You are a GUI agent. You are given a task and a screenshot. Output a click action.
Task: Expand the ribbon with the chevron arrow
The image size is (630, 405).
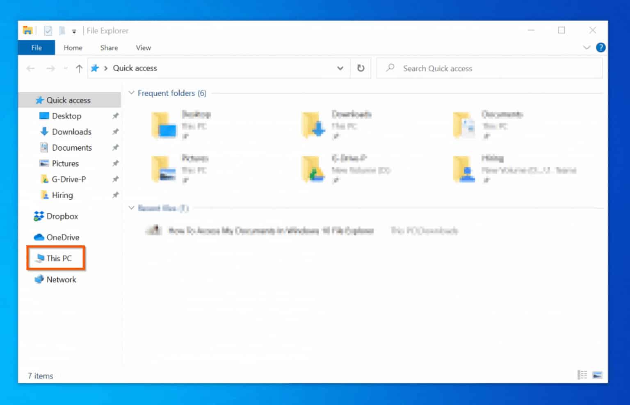[x=587, y=48]
